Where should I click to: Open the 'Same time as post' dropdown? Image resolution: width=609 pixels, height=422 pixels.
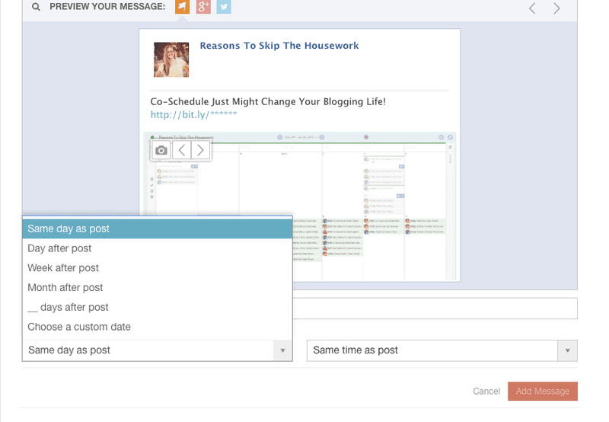pyautogui.click(x=442, y=350)
